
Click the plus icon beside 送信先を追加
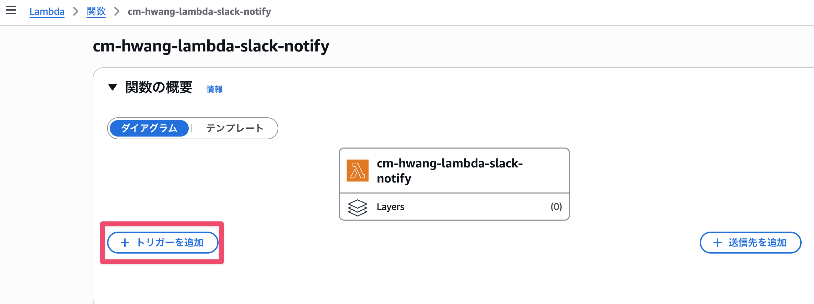(717, 243)
